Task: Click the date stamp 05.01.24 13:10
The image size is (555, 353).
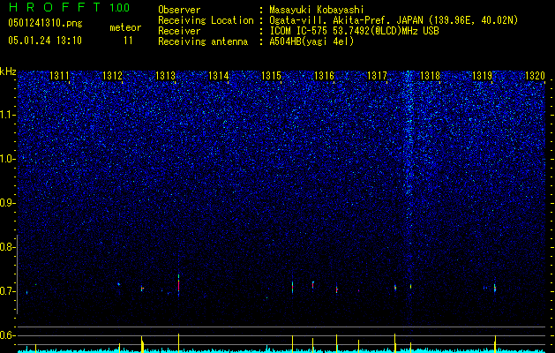Action: coord(45,41)
